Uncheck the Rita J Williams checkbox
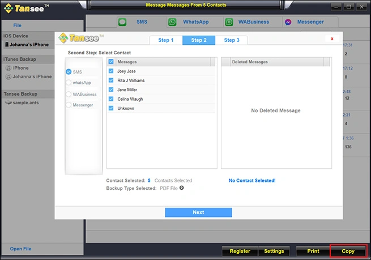 point(111,81)
